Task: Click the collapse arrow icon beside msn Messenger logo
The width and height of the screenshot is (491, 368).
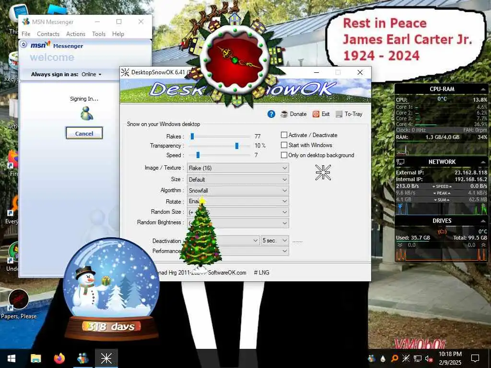Action: pos(23,45)
